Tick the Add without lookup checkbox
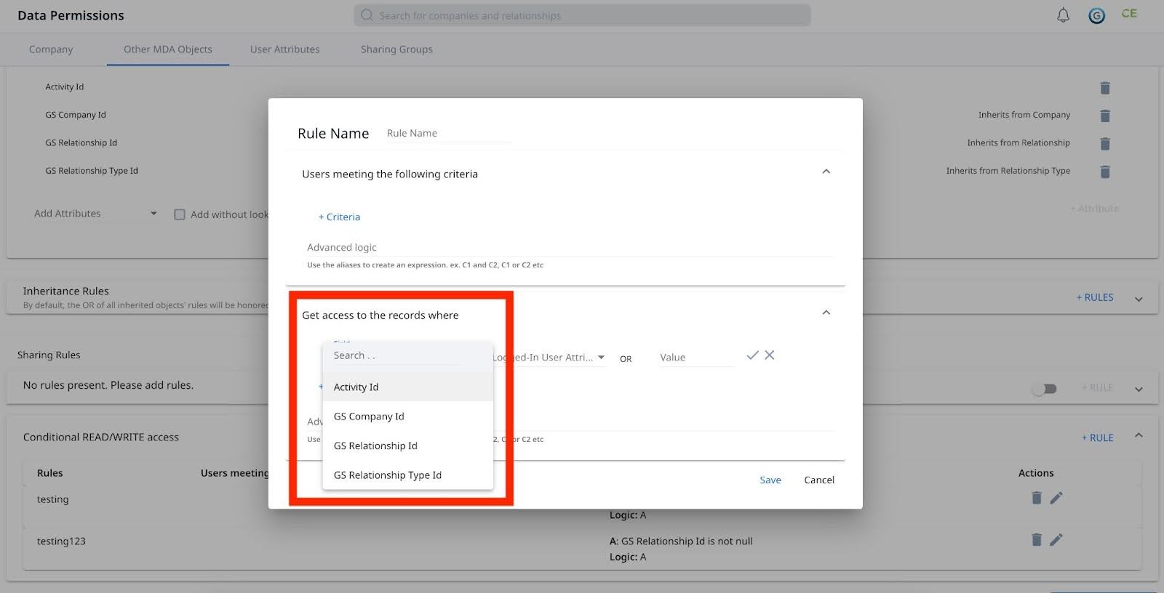Image resolution: width=1164 pixels, height=593 pixels. (x=180, y=214)
